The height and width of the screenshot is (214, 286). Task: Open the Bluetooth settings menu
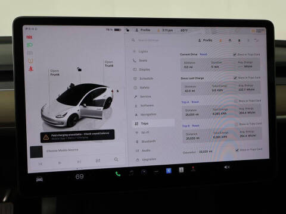pyautogui.click(x=145, y=141)
